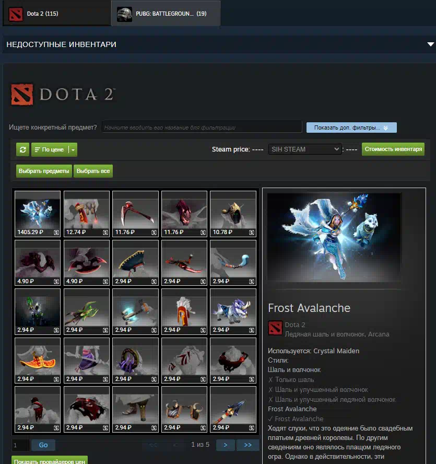Jump to last page with >> arrow
The image size is (436, 464).
[248, 445]
